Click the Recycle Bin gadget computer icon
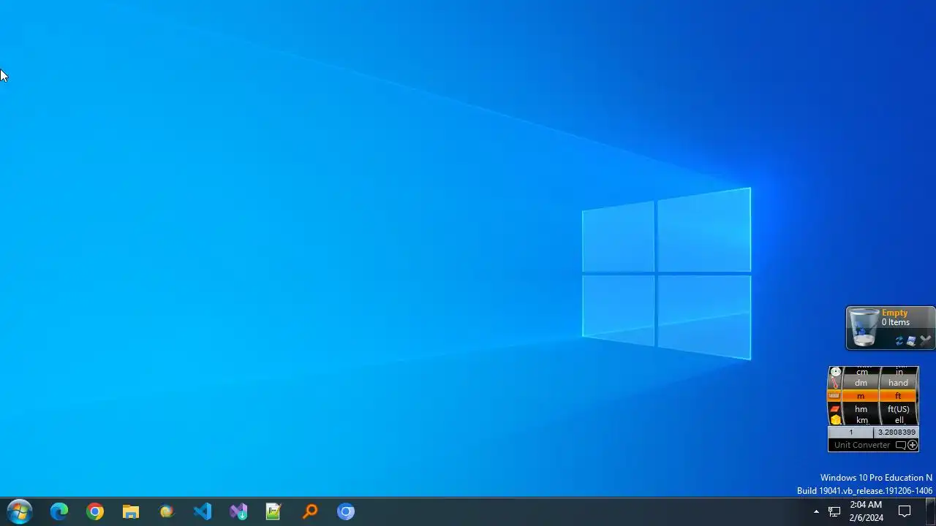The height and width of the screenshot is (526, 936). [912, 341]
